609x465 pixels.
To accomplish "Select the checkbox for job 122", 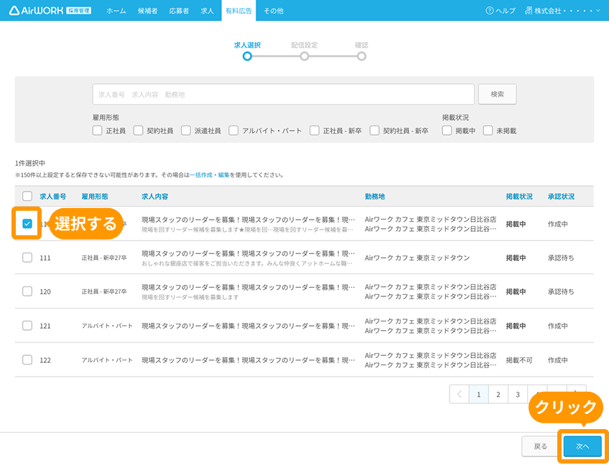I will click(x=27, y=360).
